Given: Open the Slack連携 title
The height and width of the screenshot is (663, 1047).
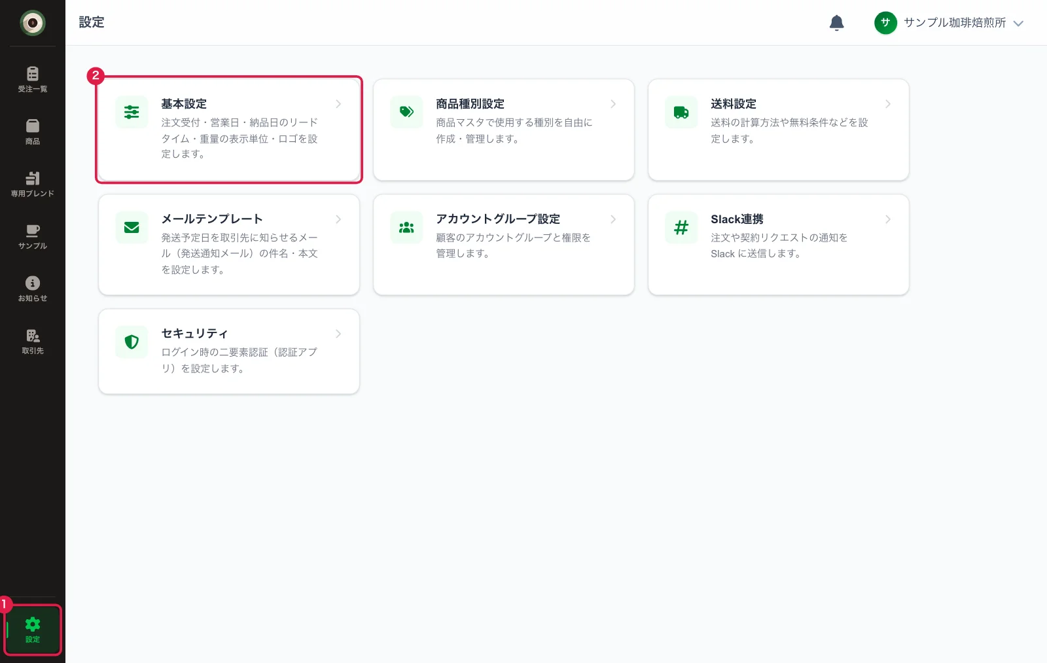Looking at the screenshot, I should click(737, 219).
